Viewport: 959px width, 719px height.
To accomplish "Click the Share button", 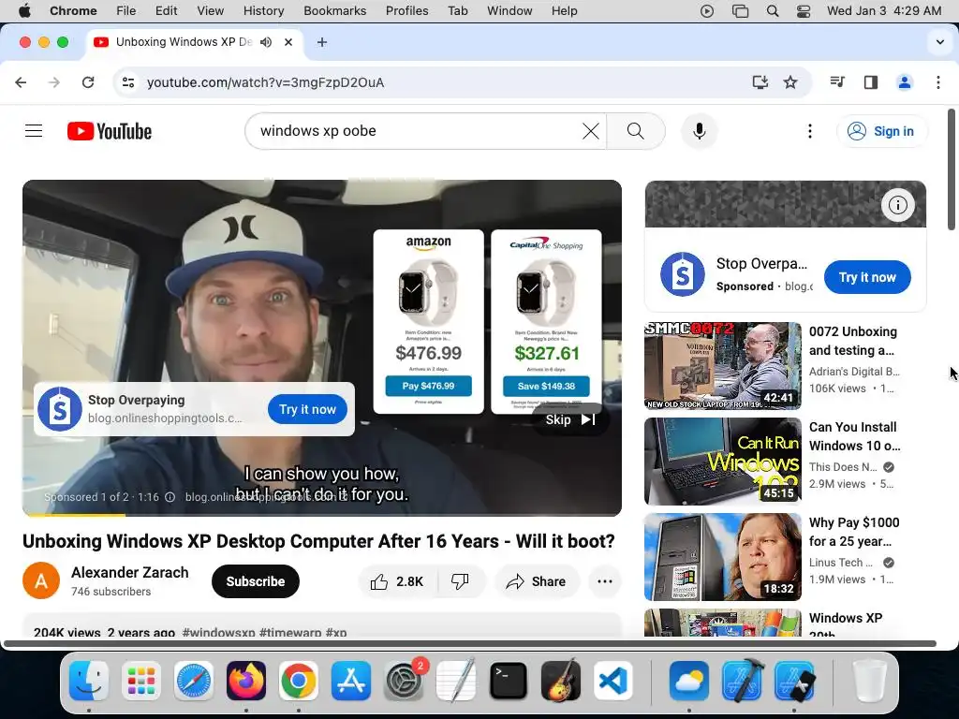I will 536,581.
